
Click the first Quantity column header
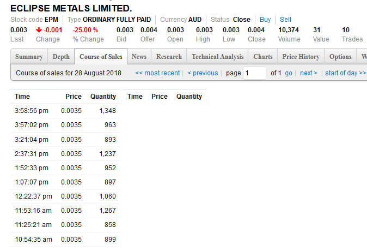click(103, 97)
